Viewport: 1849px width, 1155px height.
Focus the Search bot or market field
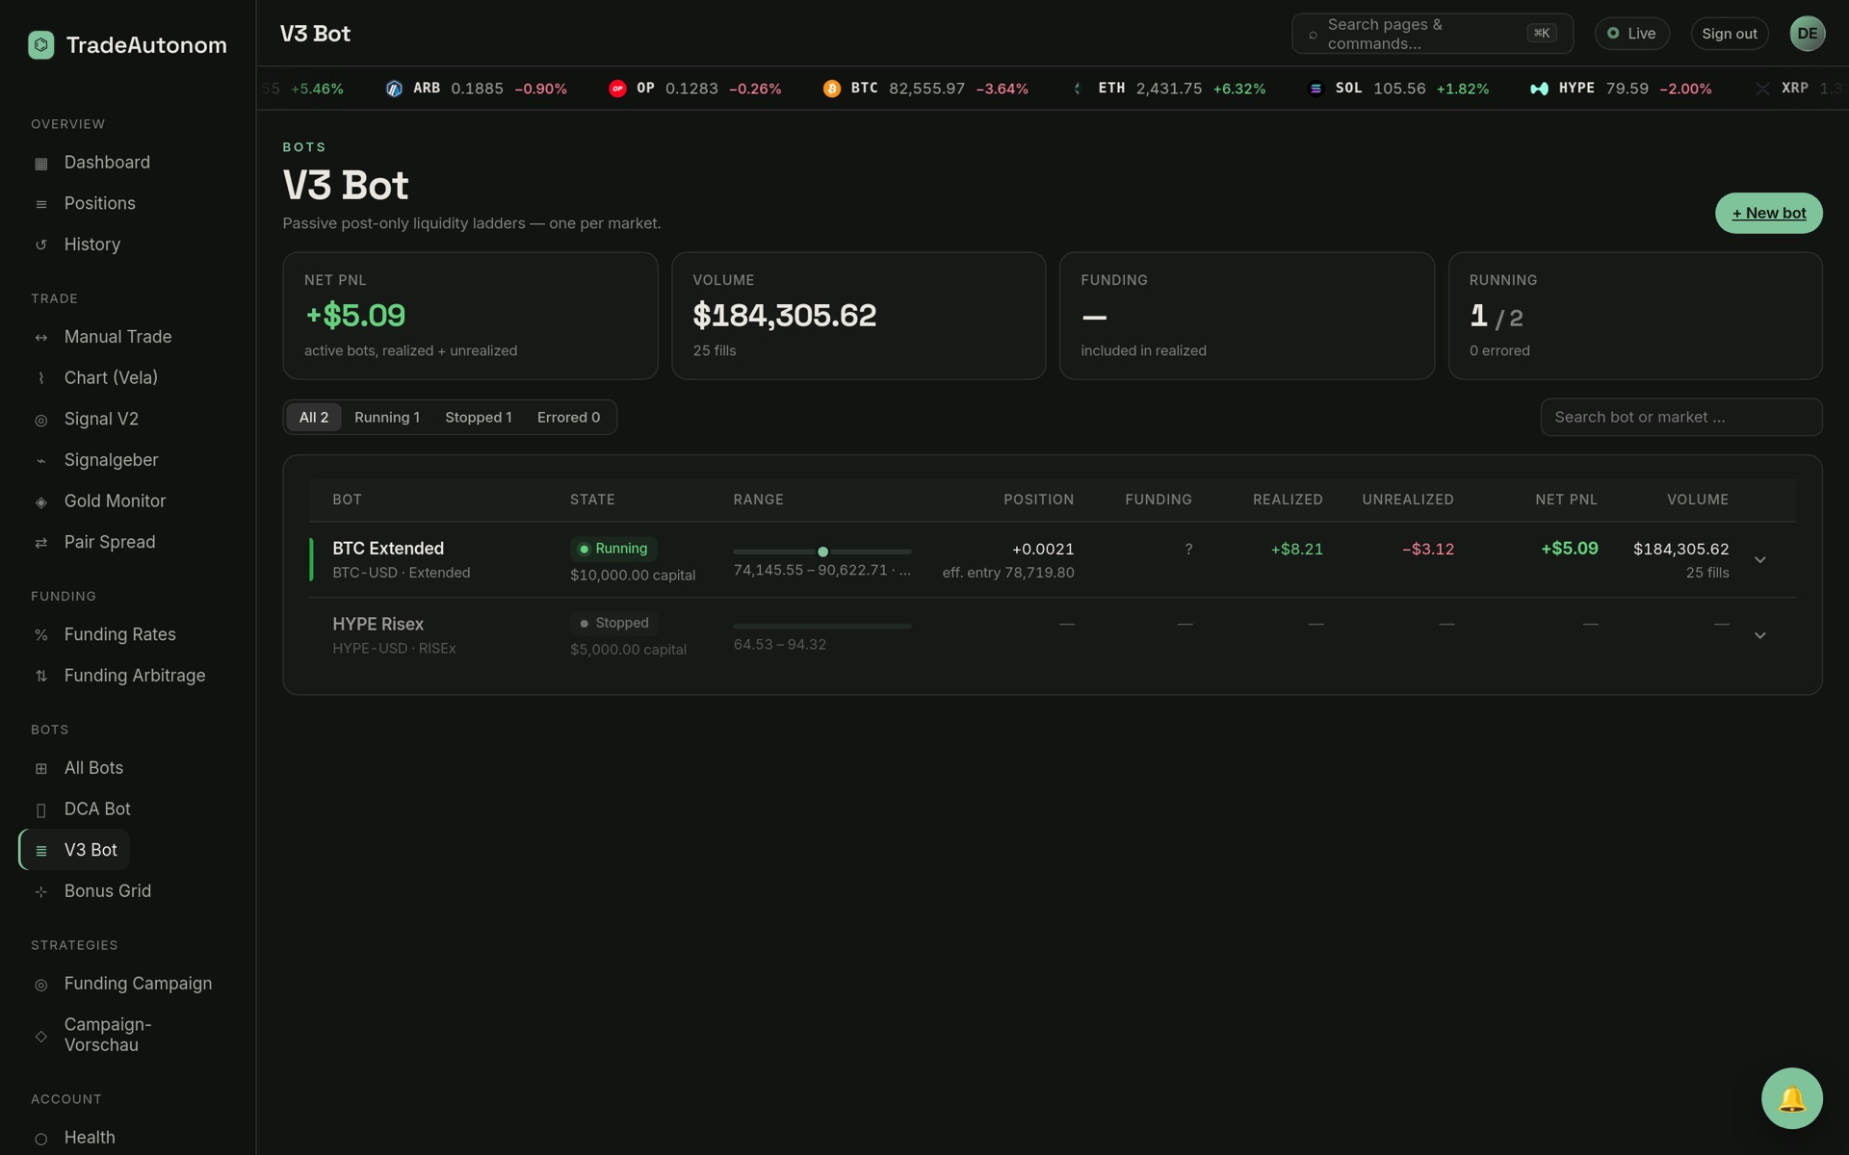pos(1681,417)
